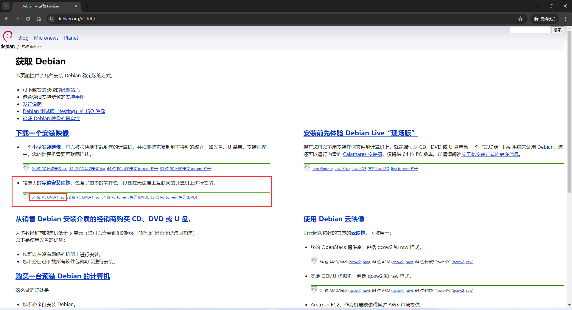Open 关于此安装方式的更多信息 link

point(490,154)
